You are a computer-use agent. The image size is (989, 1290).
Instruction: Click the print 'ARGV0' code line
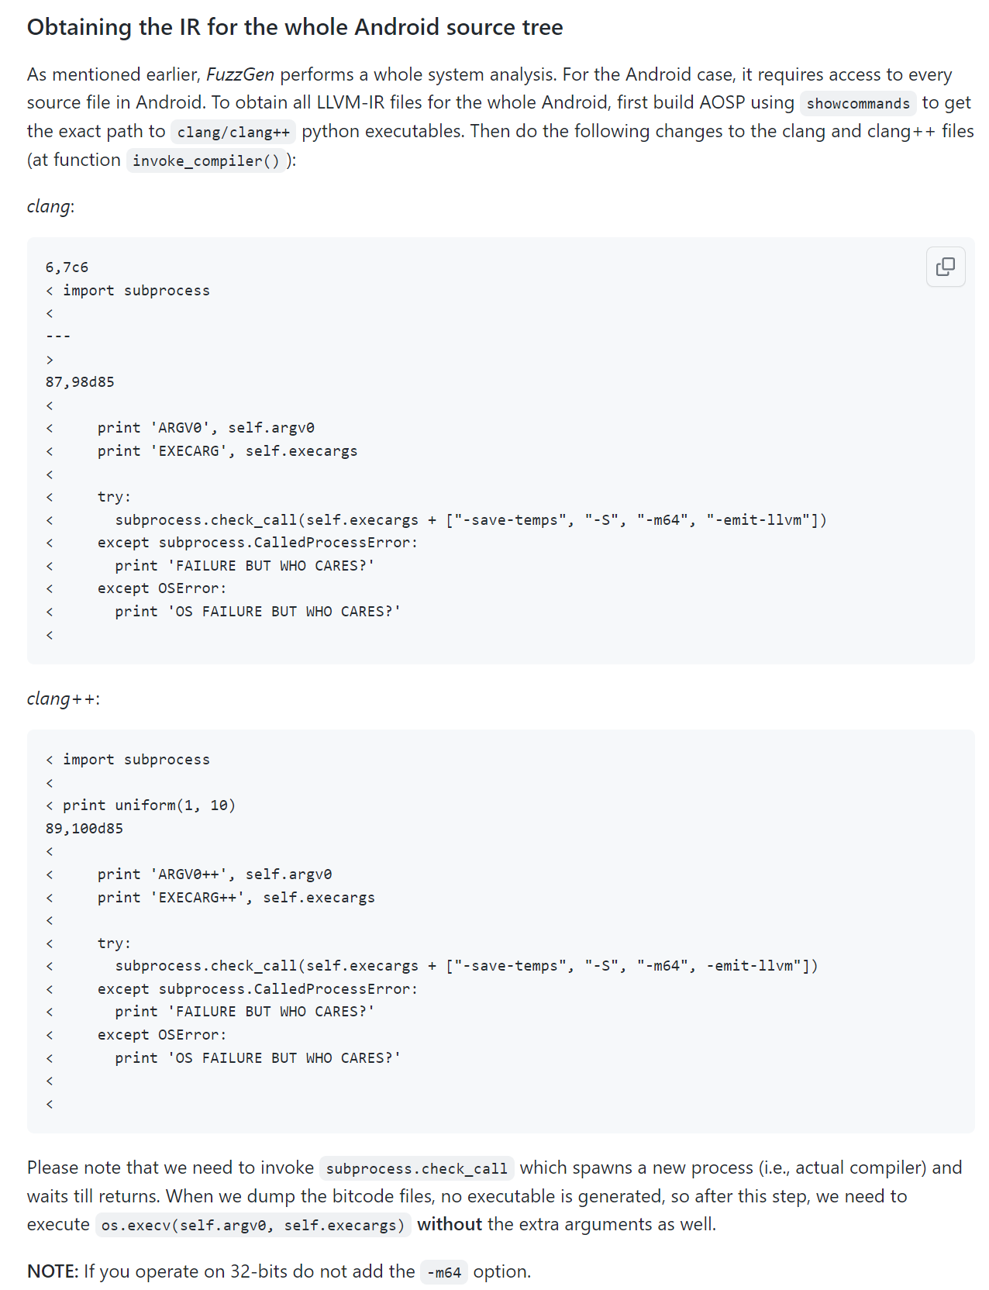tap(205, 427)
